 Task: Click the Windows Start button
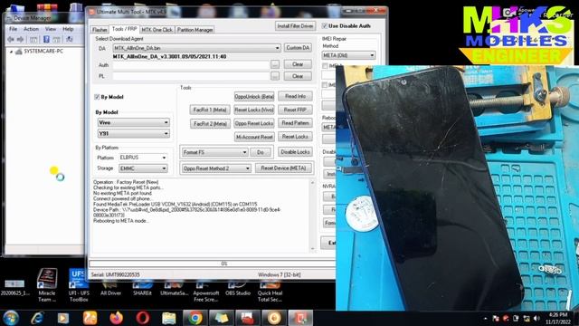[10, 318]
